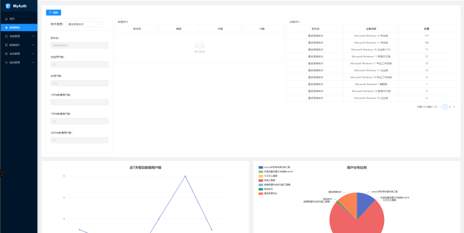The height and width of the screenshot is (233, 464).
Task: Go to page 2 of the device table
Action: click(449, 107)
